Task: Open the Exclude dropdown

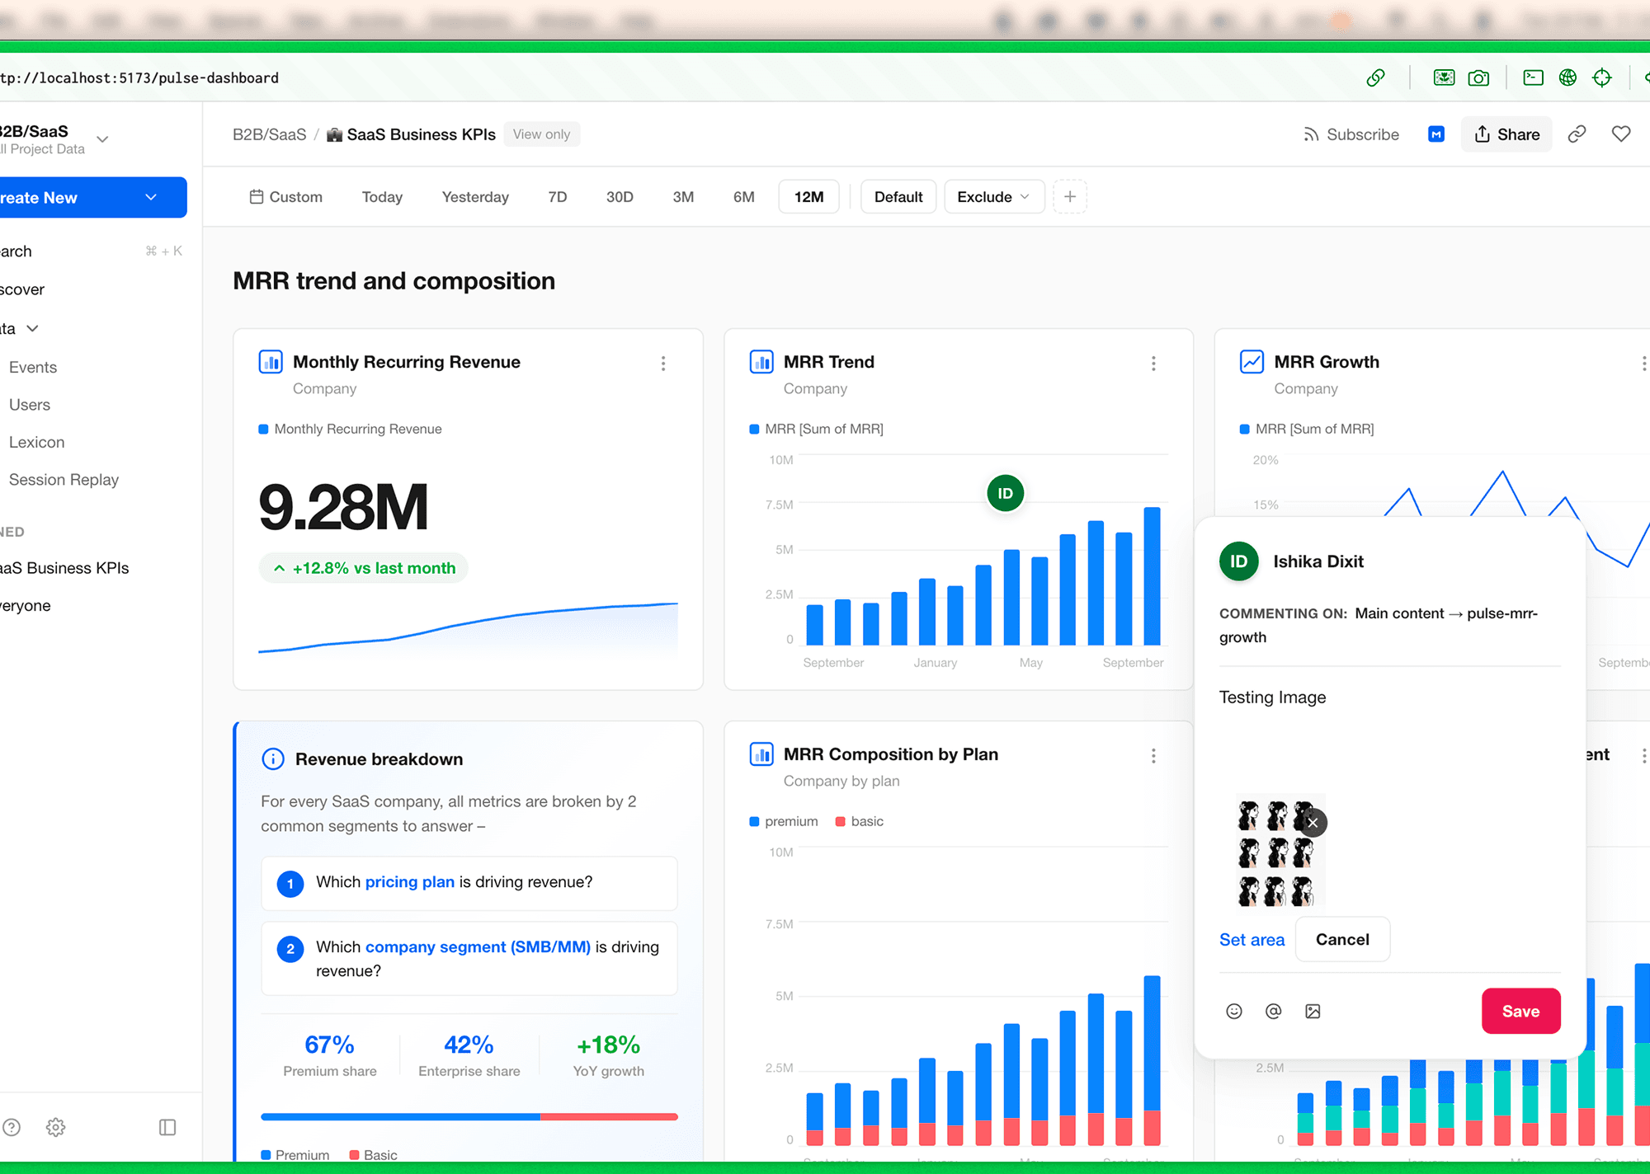Action: click(x=993, y=197)
